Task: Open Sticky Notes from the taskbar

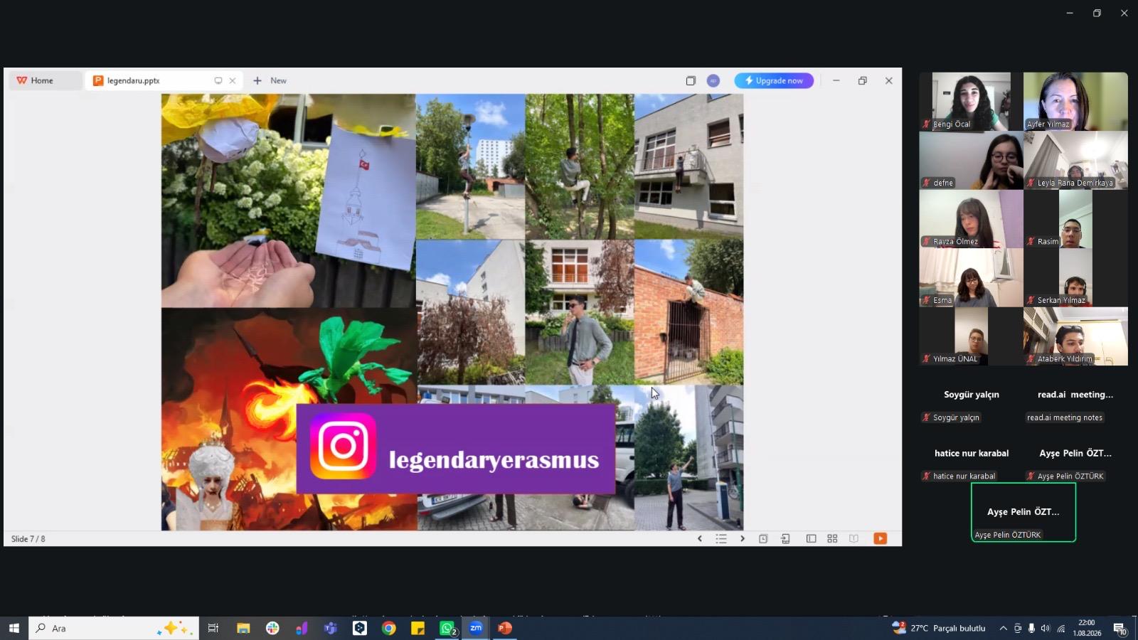Action: coord(418,628)
